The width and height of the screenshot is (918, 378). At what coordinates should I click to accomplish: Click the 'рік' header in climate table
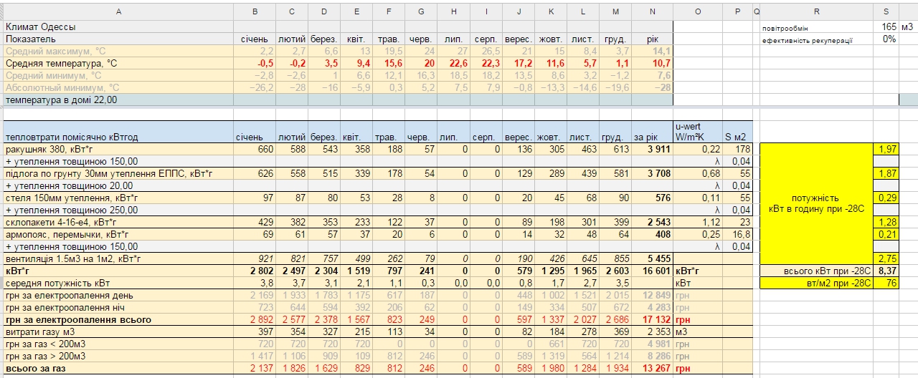[653, 39]
